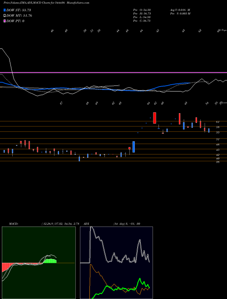This screenshot has width=227, height=299.
Task: Select the 'DOW MT: 51.76' legend label
Action: [19, 16]
